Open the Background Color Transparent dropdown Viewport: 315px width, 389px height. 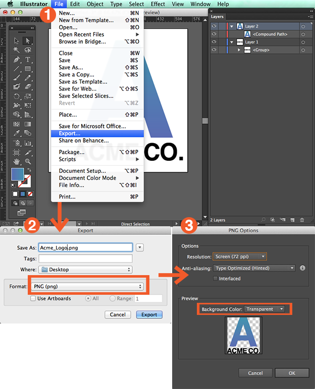point(265,309)
